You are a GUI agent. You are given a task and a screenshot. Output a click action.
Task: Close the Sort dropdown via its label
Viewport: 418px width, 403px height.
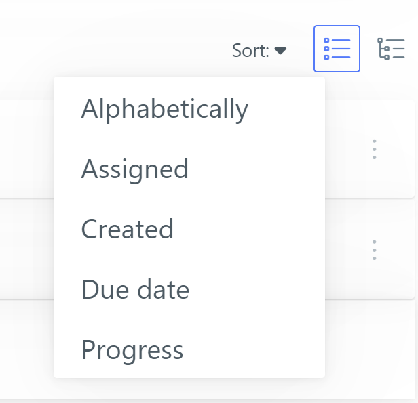click(x=250, y=51)
